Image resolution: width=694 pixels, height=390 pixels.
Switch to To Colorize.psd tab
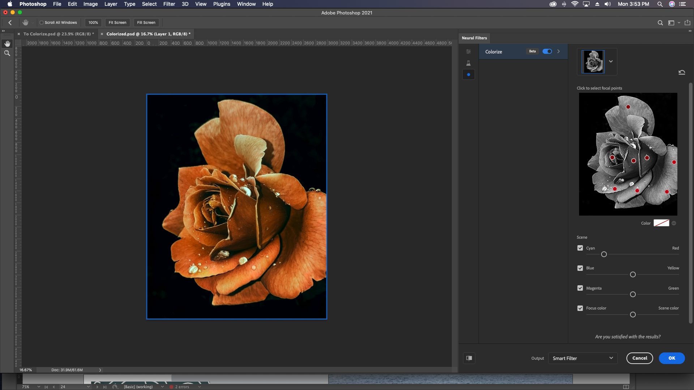tap(58, 34)
